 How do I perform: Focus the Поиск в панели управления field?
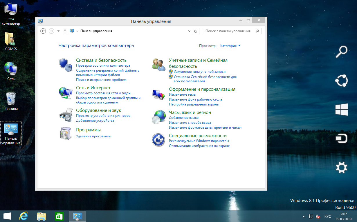pos(232,31)
